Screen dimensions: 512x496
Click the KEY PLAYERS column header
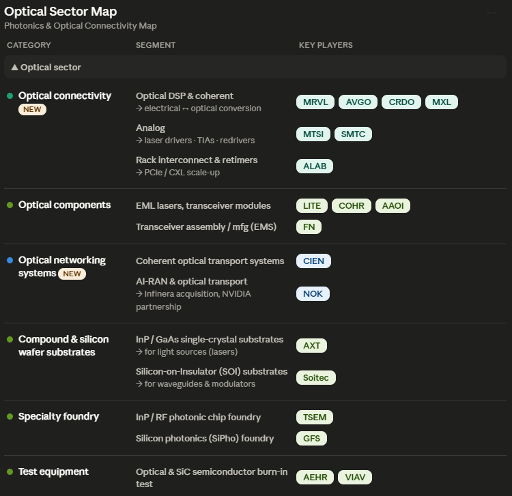coord(326,45)
